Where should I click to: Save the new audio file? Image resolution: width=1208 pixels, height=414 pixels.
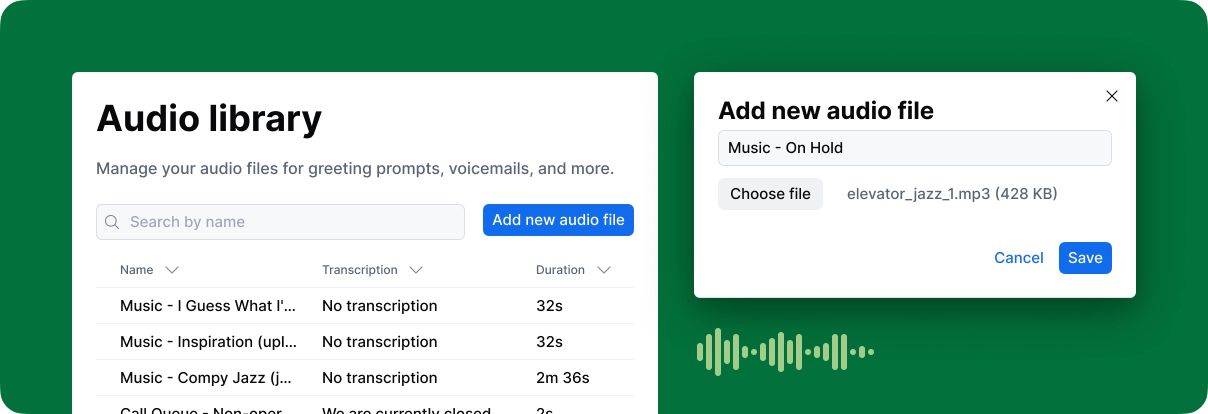[1085, 258]
